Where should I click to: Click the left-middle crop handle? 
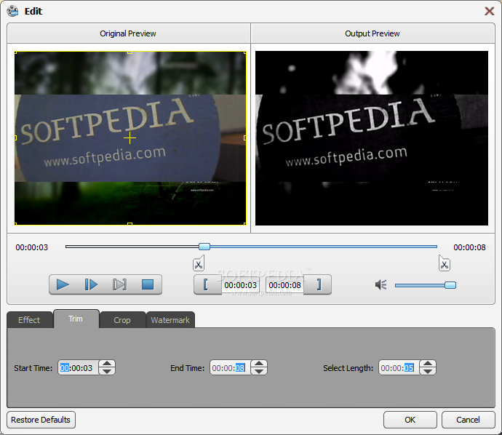pyautogui.click(x=15, y=138)
